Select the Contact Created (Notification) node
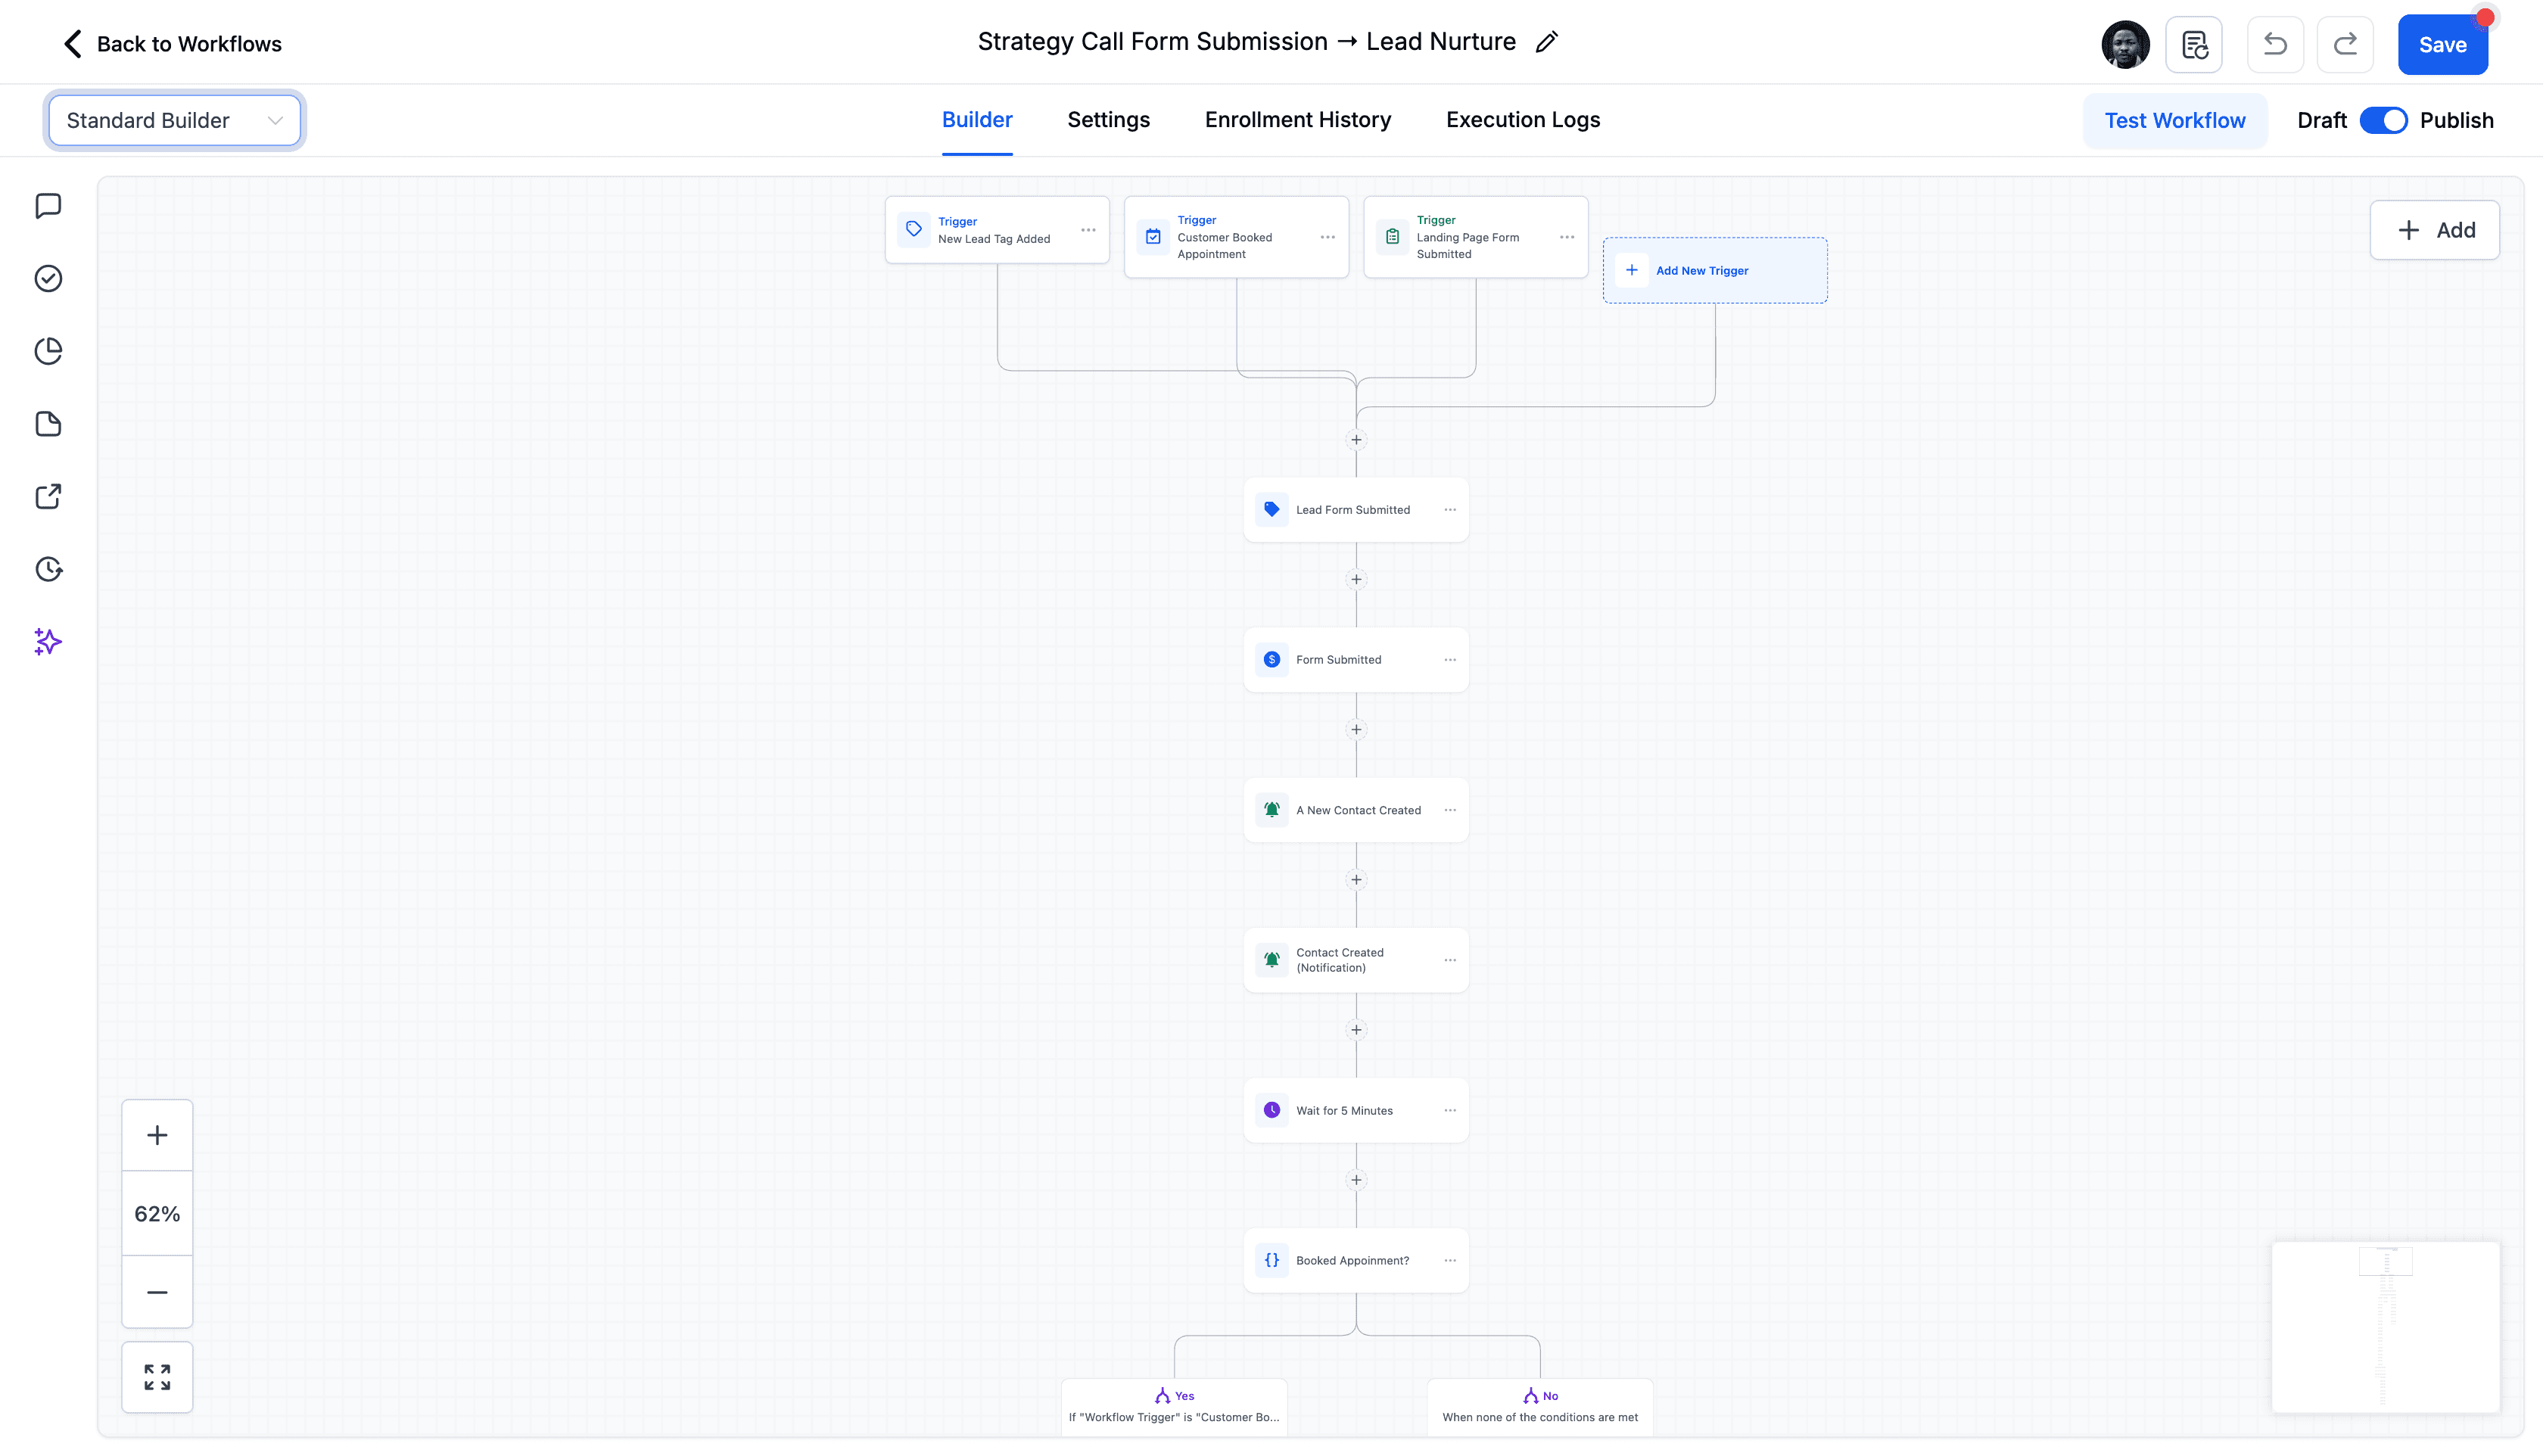 pos(1355,960)
